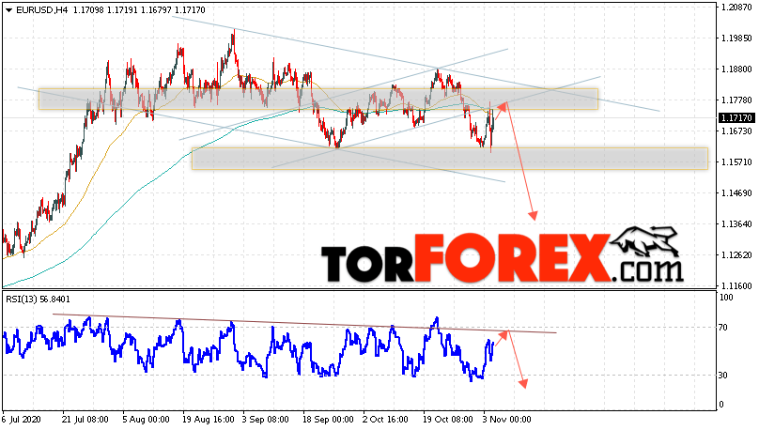Select the RSI(13) 56.8401 indicator label
Screen dimensions: 759x430
tap(38, 299)
